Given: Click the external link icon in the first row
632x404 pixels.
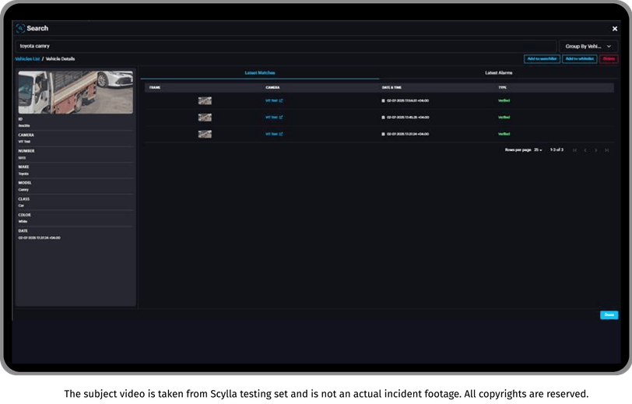Looking at the screenshot, I should coord(281,100).
